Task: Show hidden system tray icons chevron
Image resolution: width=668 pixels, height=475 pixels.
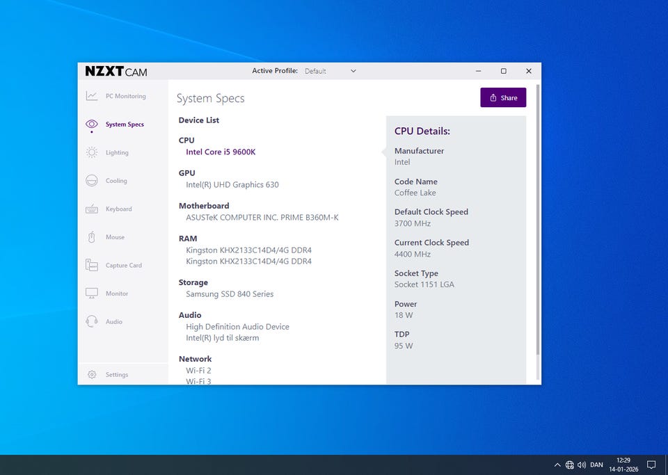Action: (x=557, y=465)
